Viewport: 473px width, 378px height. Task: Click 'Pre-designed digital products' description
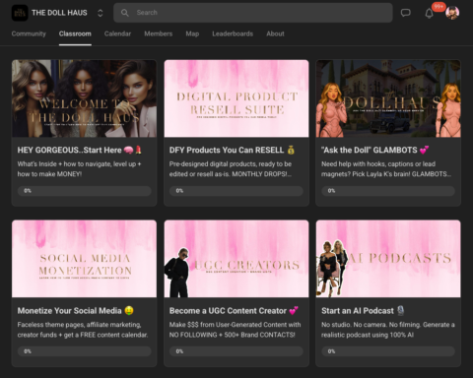click(x=231, y=169)
